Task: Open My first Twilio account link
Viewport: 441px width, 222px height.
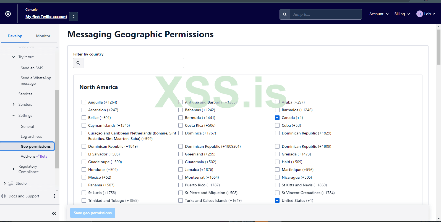Action: 46,17
